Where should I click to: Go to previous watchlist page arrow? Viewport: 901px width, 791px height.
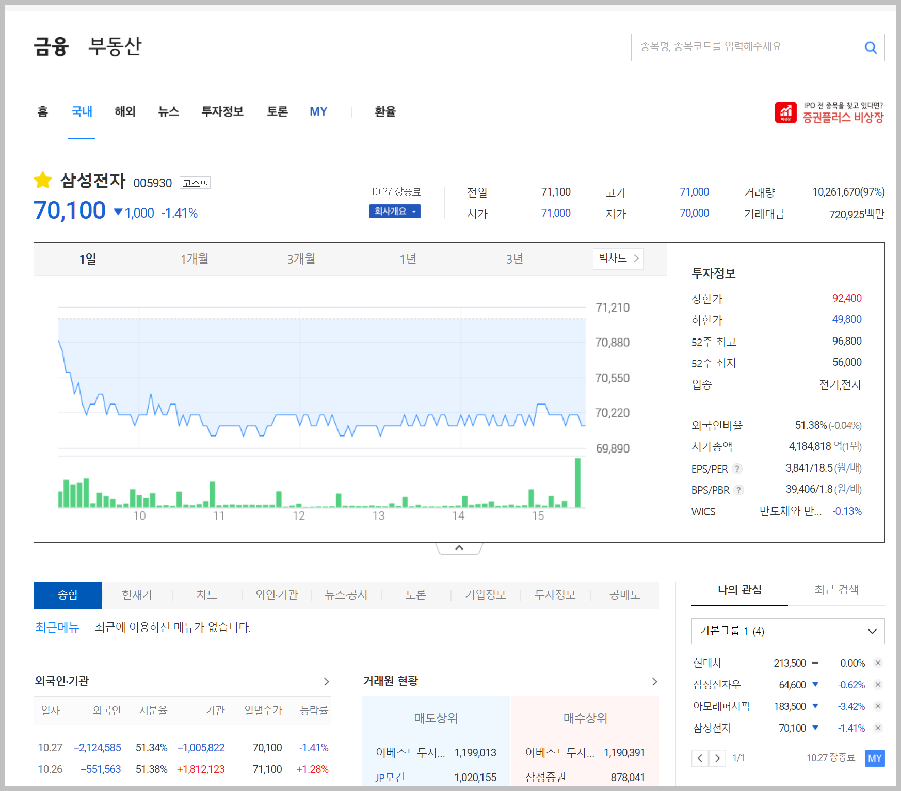coord(700,758)
